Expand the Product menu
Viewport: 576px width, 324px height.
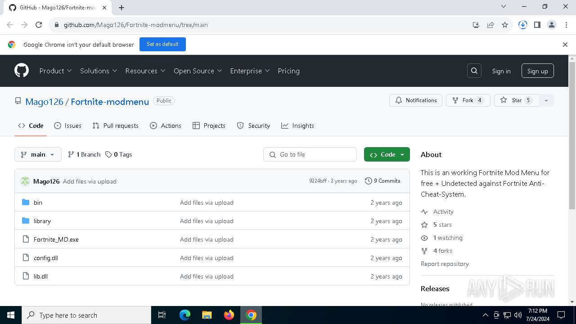point(55,71)
